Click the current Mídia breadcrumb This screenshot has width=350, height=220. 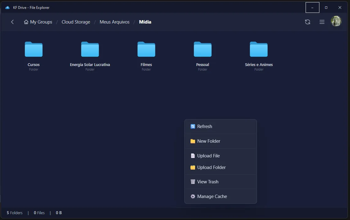pos(145,22)
